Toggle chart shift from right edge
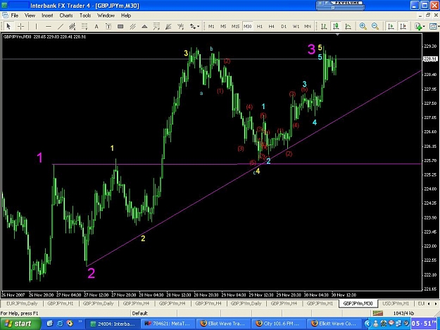This screenshot has width=440, height=330. [403, 26]
